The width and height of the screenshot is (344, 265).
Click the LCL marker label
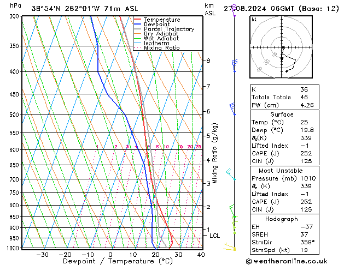[x=214, y=236]
